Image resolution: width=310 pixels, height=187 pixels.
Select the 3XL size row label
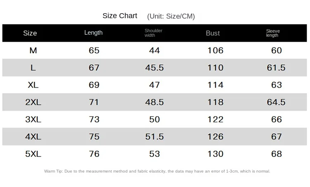click(x=33, y=119)
